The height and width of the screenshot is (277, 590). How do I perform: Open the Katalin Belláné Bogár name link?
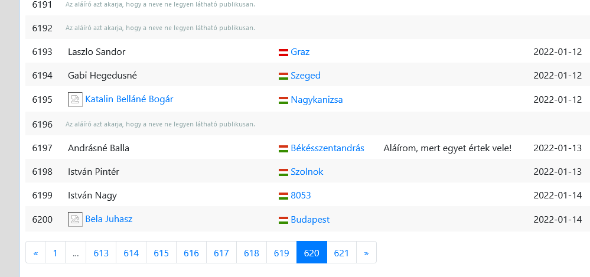[x=129, y=99]
